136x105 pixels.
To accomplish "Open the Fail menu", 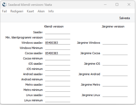I will (x=5, y=11).
